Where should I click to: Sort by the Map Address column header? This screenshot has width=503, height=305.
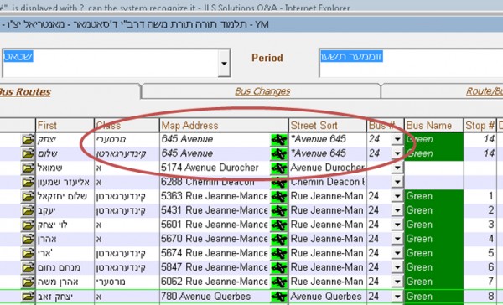(x=224, y=126)
